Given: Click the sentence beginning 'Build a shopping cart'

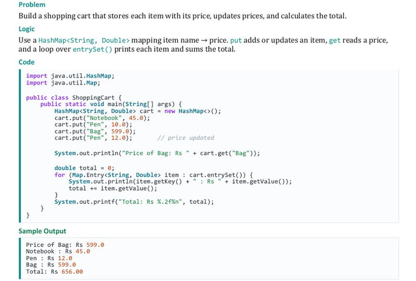Looking at the screenshot, I should tap(183, 16).
